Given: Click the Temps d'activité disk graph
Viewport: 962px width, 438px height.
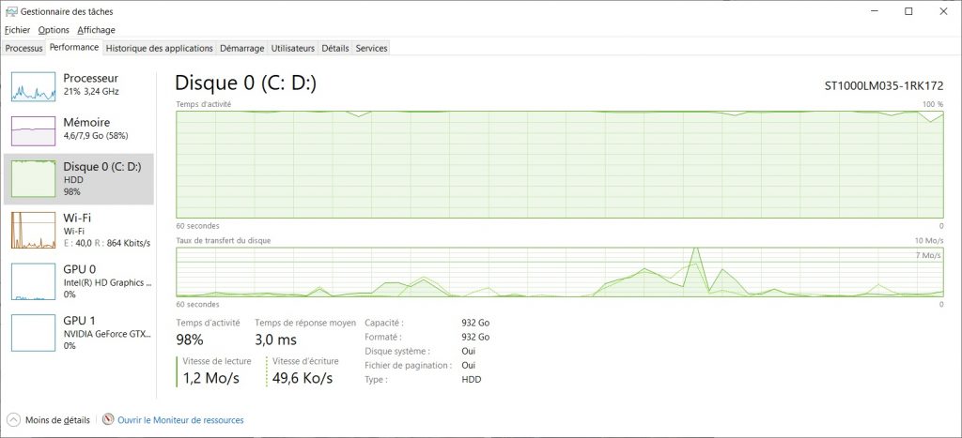Looking at the screenshot, I should point(560,164).
